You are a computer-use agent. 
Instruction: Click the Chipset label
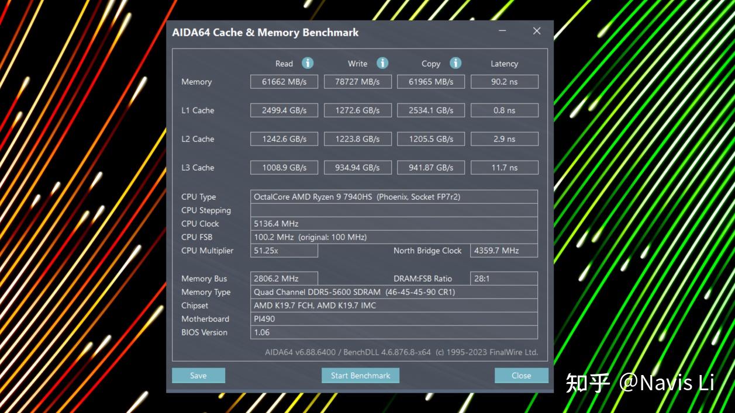click(x=195, y=306)
